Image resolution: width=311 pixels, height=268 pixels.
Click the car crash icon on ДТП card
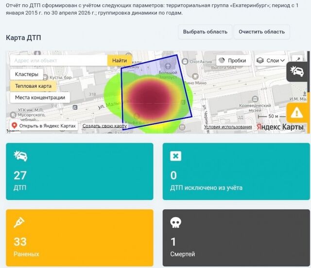click(x=20, y=156)
